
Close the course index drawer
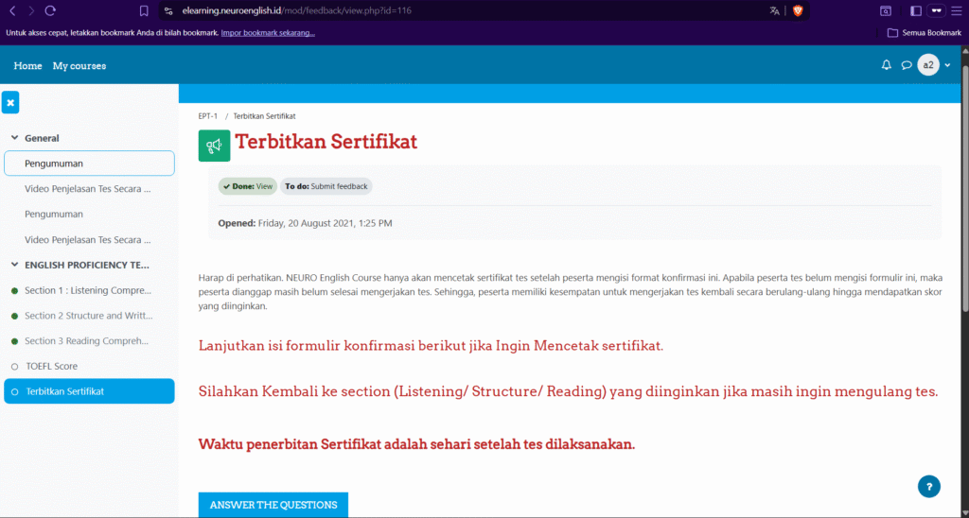pos(10,102)
